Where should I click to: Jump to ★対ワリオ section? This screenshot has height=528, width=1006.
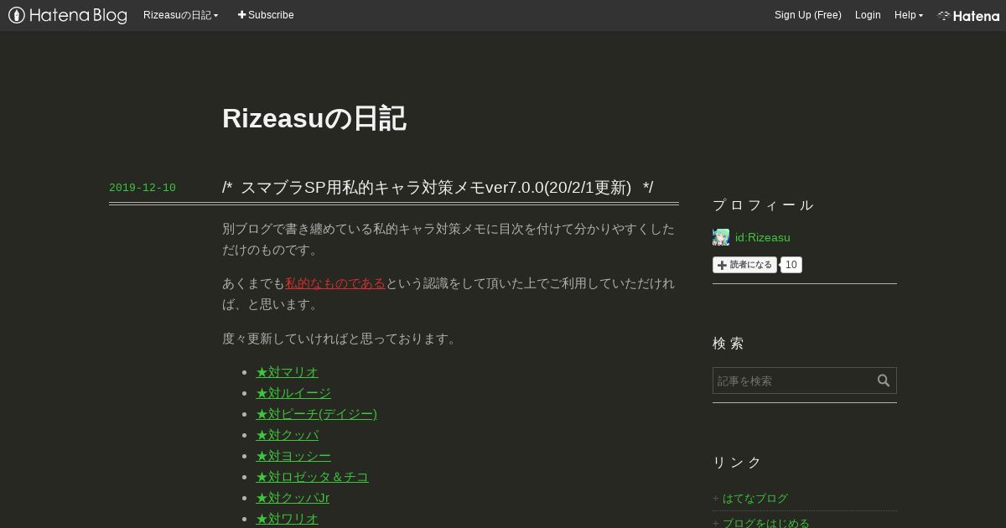[287, 519]
